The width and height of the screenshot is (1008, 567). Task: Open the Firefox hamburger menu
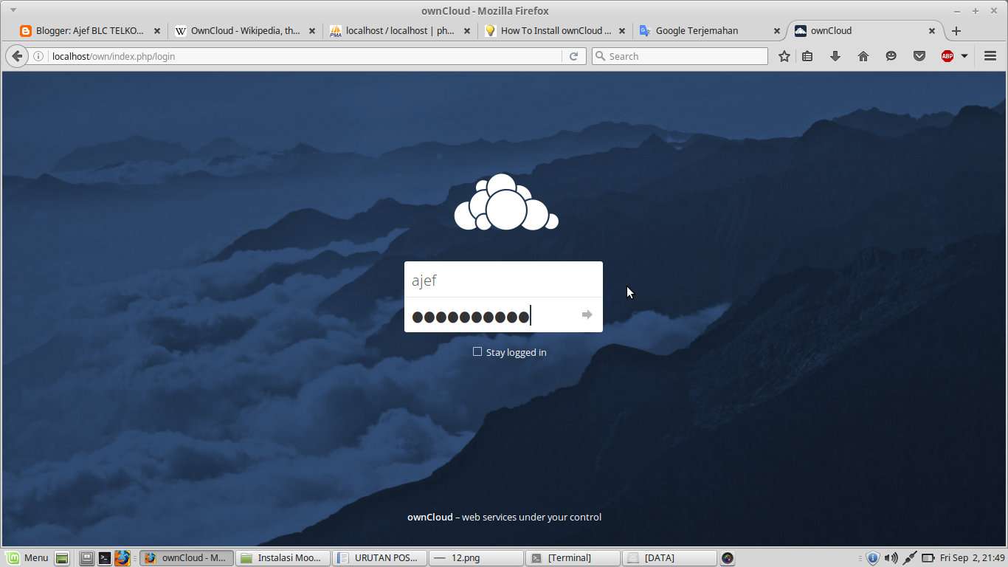point(990,56)
